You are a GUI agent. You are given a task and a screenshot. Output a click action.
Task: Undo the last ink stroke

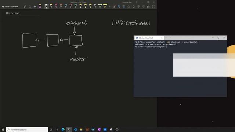click(138, 7)
